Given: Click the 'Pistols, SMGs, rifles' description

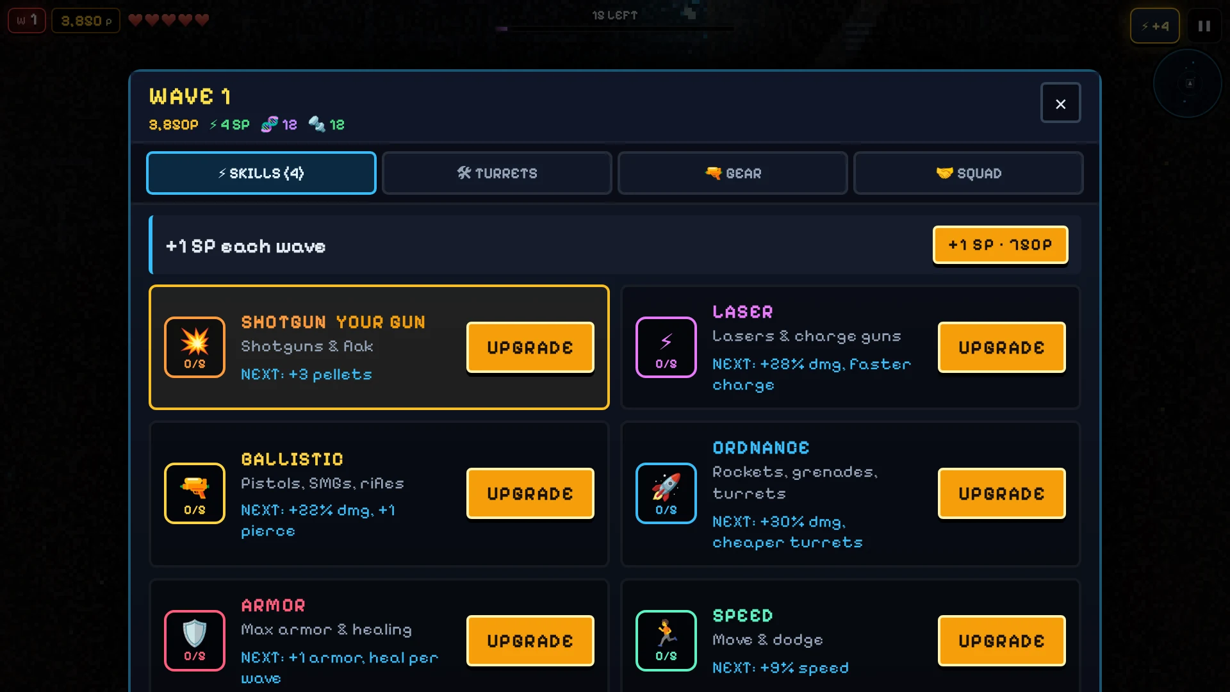Looking at the screenshot, I should coord(322,483).
